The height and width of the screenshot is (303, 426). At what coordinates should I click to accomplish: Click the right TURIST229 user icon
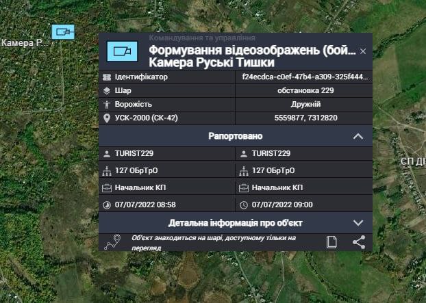244,154
